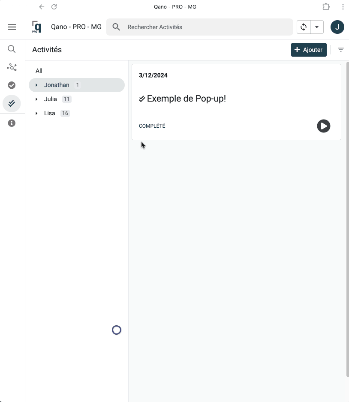The width and height of the screenshot is (349, 402).
Task: Click the Ajouter button
Action: point(309,50)
